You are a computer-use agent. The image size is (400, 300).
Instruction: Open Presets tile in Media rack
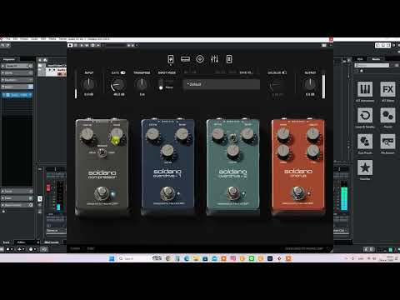tap(387, 115)
